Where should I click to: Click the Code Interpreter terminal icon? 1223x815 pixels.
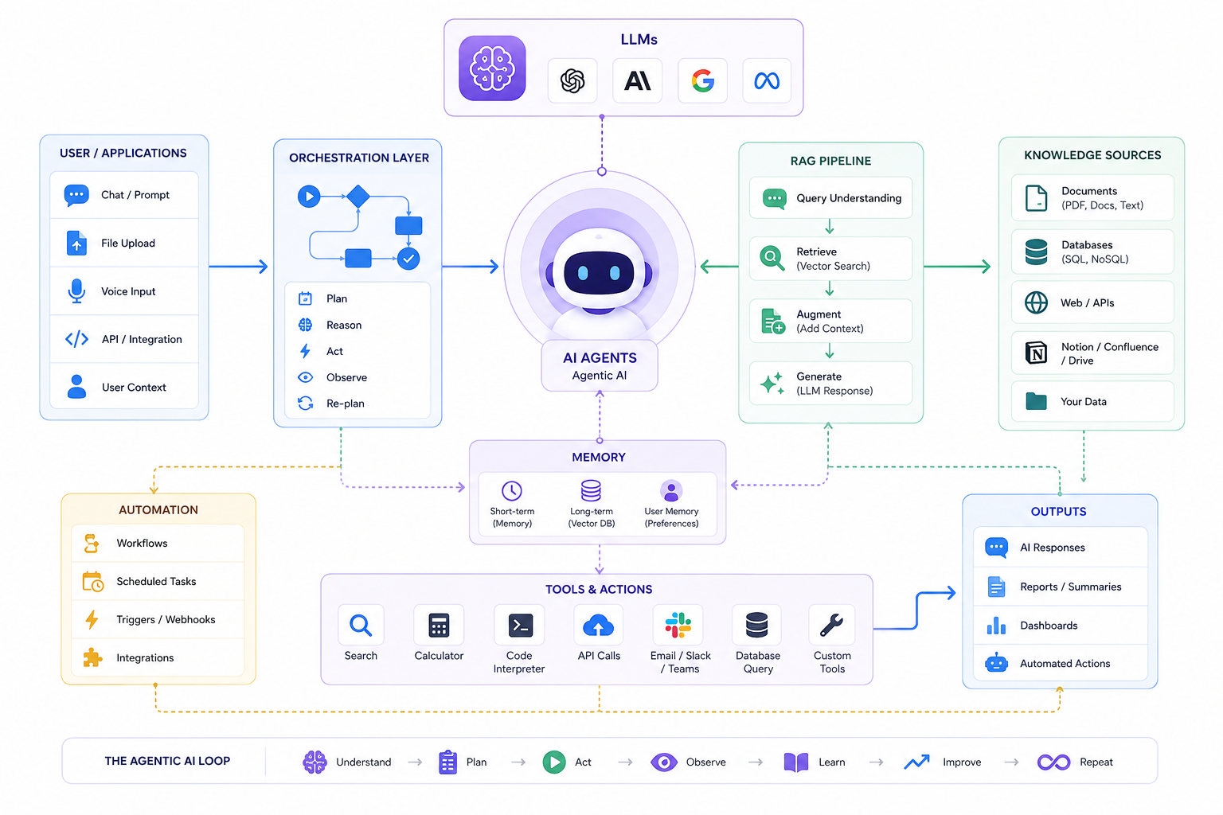pos(519,626)
